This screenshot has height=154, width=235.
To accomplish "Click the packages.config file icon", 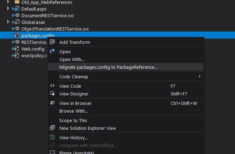I will coord(17,35).
